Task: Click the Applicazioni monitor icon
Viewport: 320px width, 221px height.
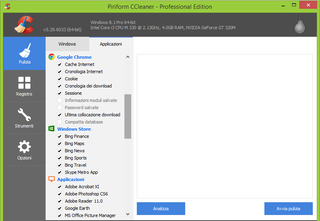Action: tap(52, 179)
